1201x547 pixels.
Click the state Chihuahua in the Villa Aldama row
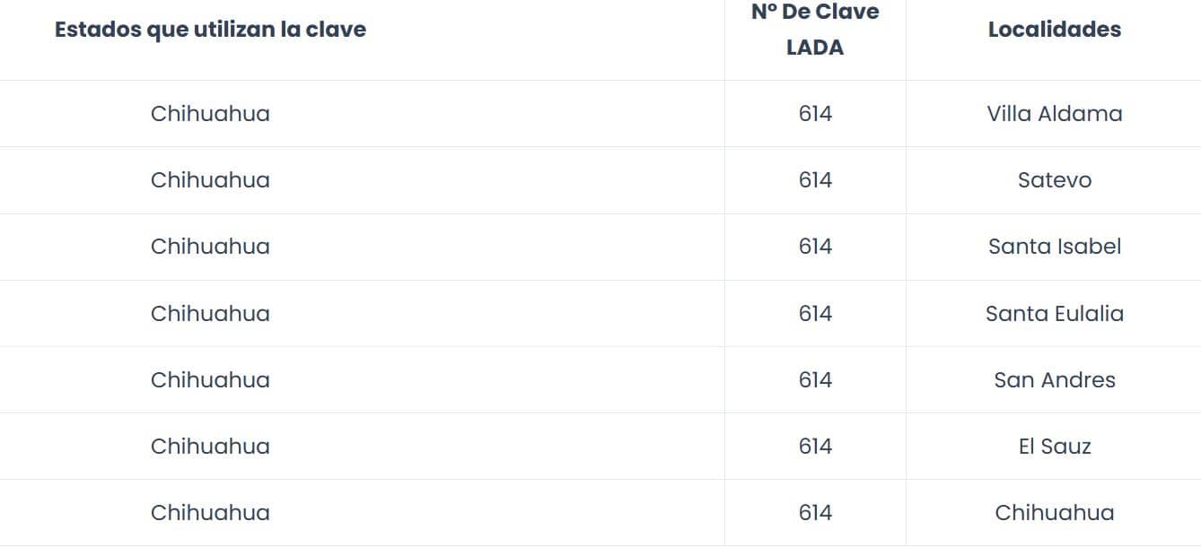210,114
